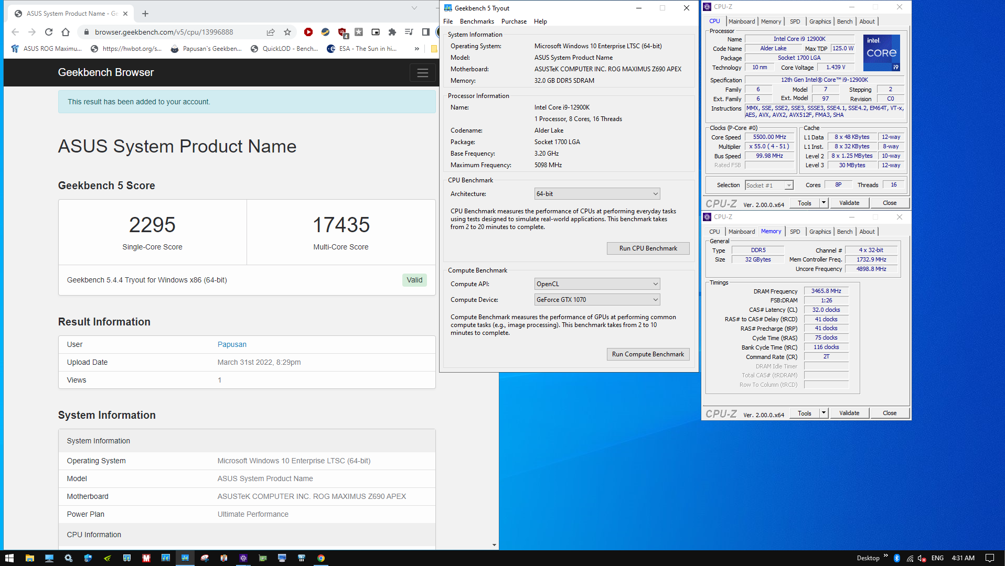
Task: Open Papusan user profile link
Action: tap(232, 344)
